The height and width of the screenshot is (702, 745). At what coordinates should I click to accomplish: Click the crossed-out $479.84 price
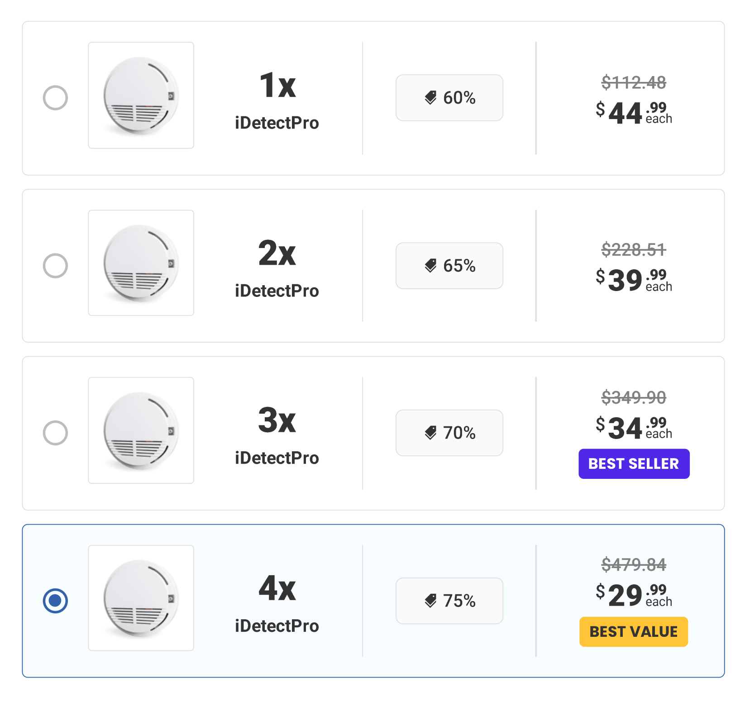tap(633, 565)
